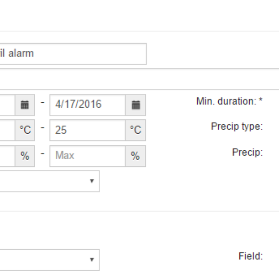The image size is (279, 279).
Task: Click the minimum humidity input before the dash
Action: [x=7, y=156]
